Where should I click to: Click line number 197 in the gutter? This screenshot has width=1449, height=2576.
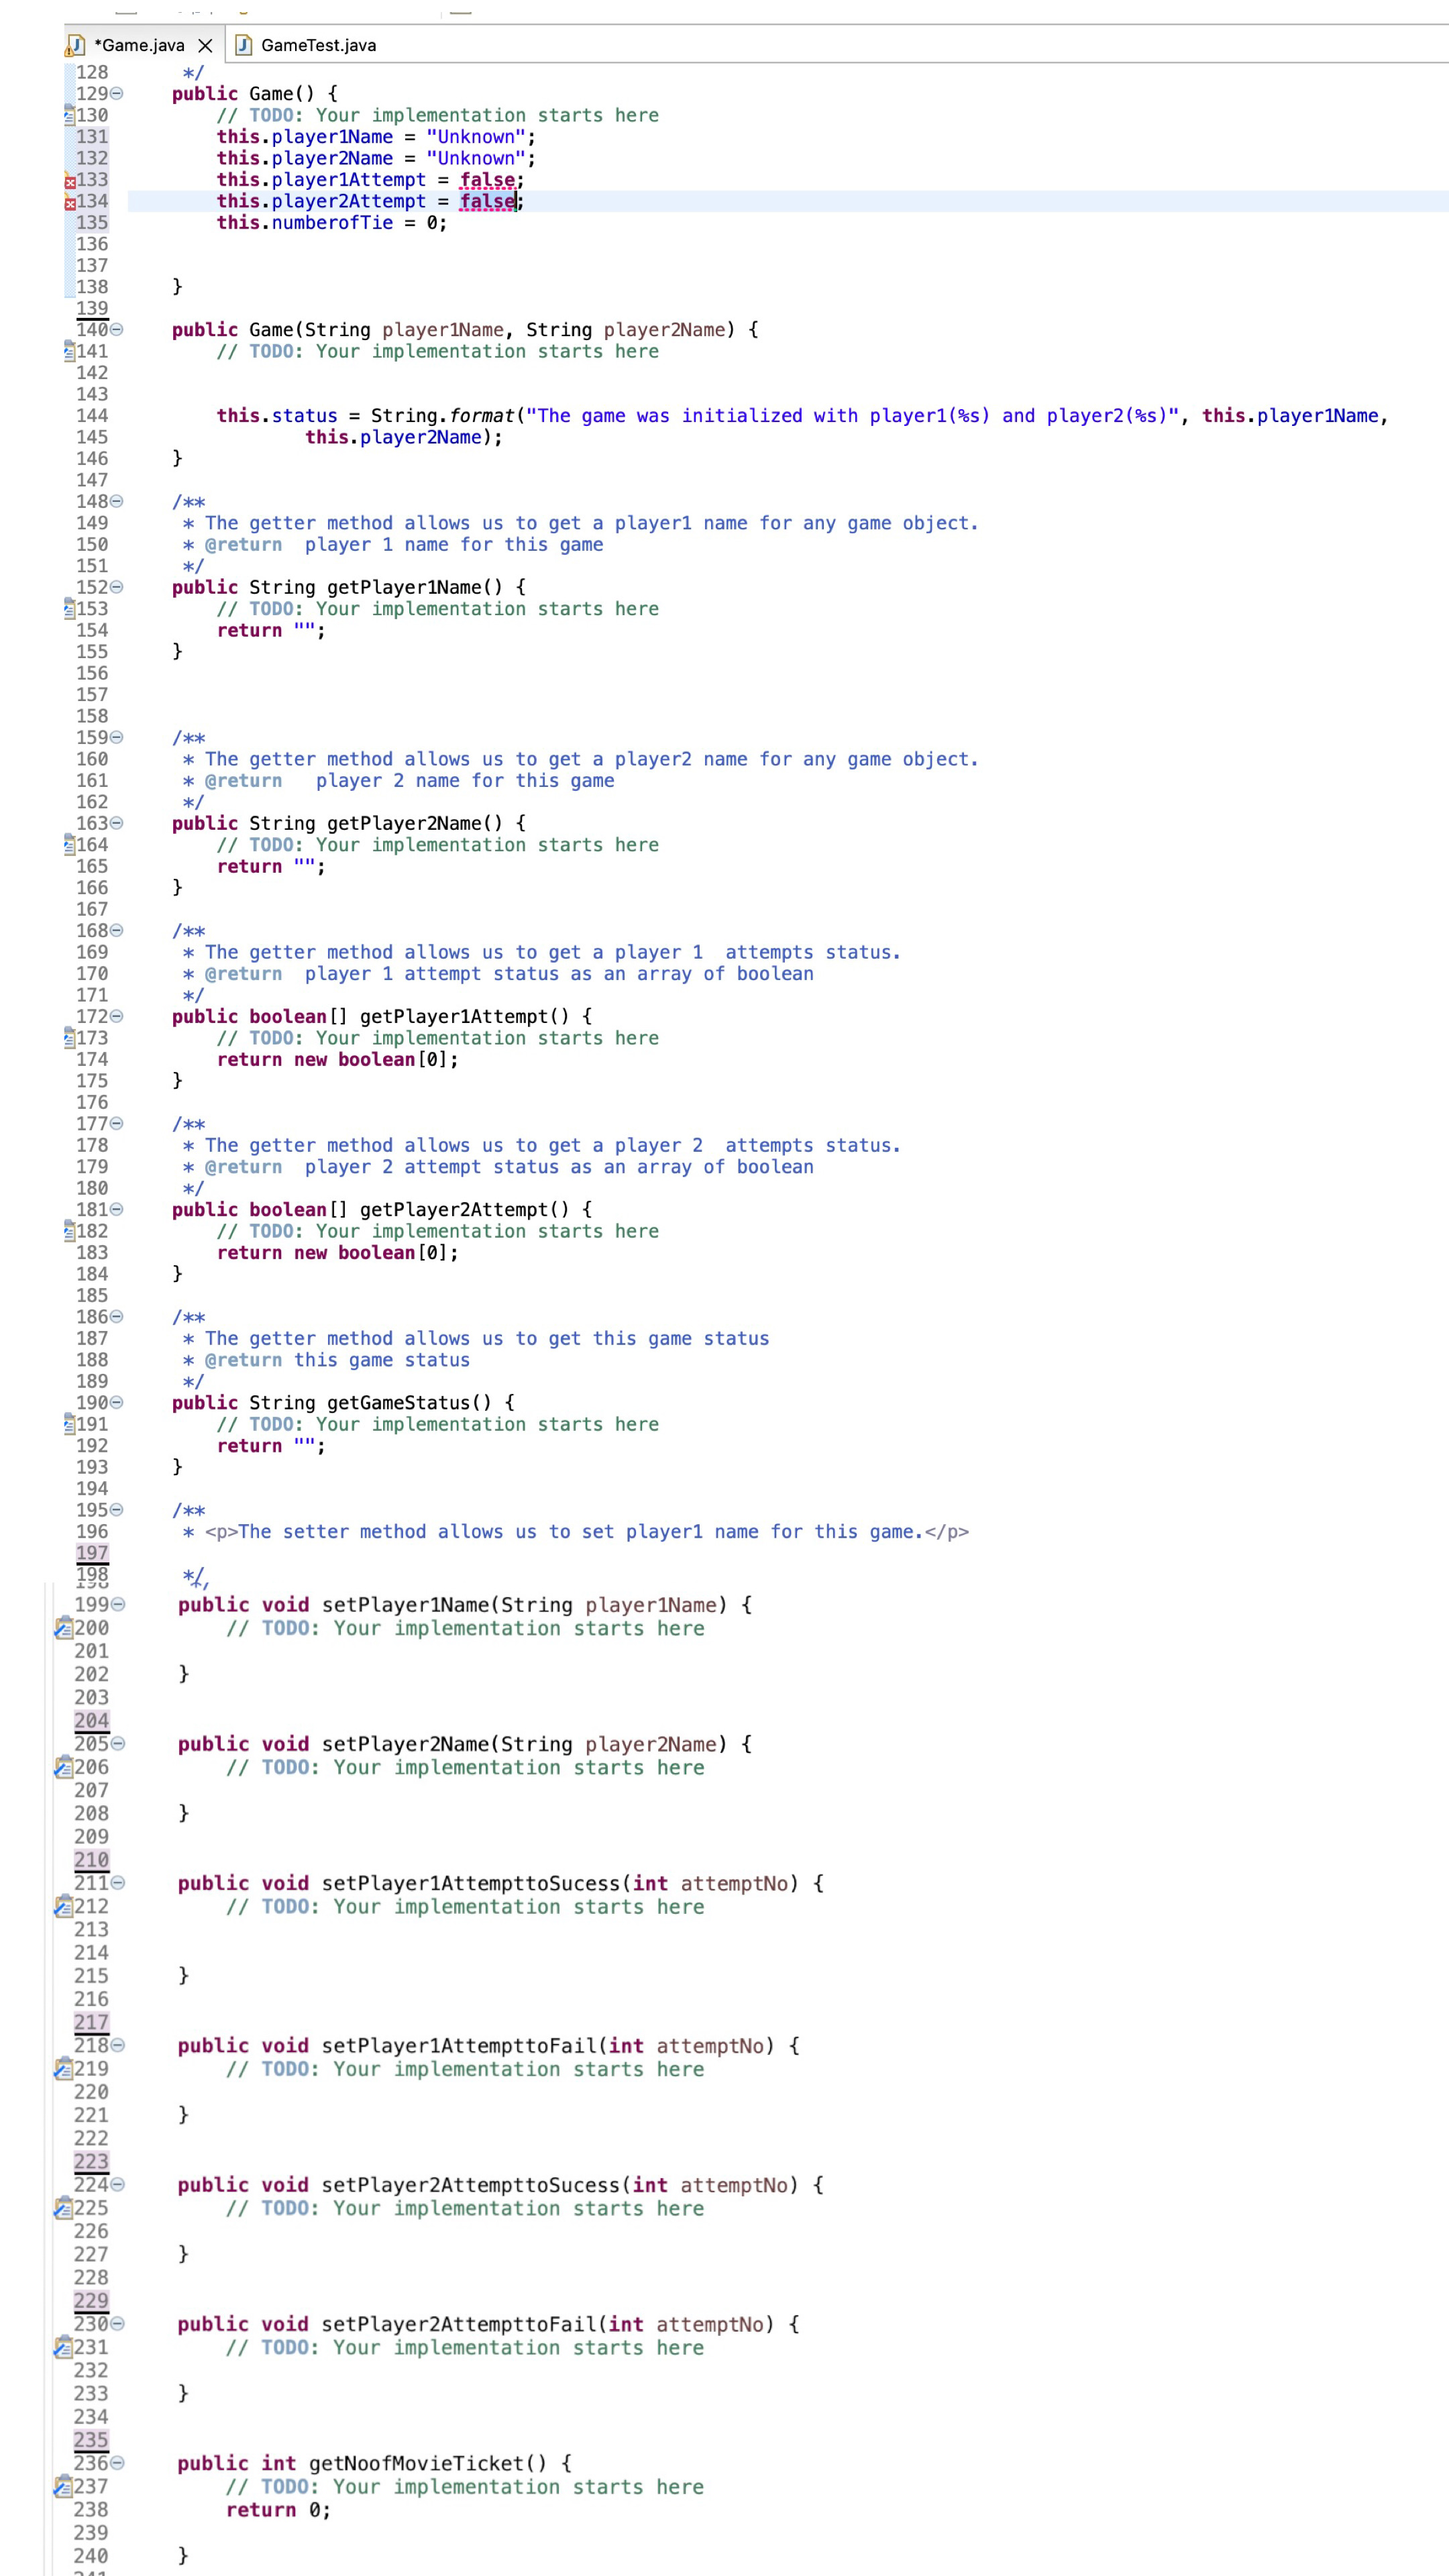92,1552
